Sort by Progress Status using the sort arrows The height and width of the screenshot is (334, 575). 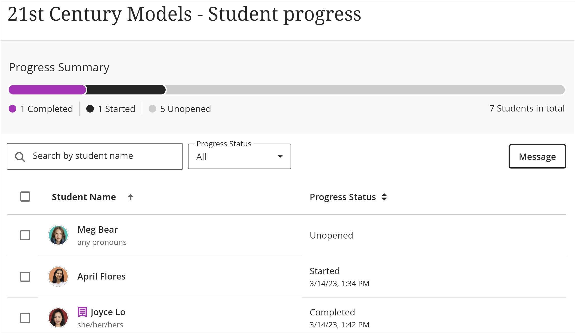click(x=385, y=197)
